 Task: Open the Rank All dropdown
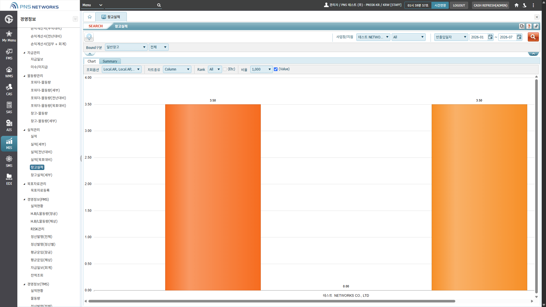[215, 69]
